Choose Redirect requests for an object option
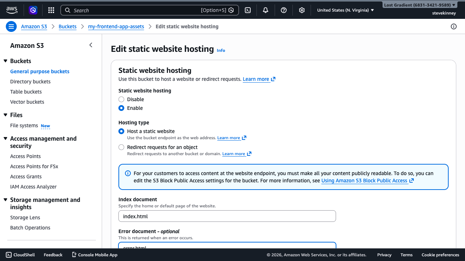This screenshot has height=261, width=465. tap(121, 147)
